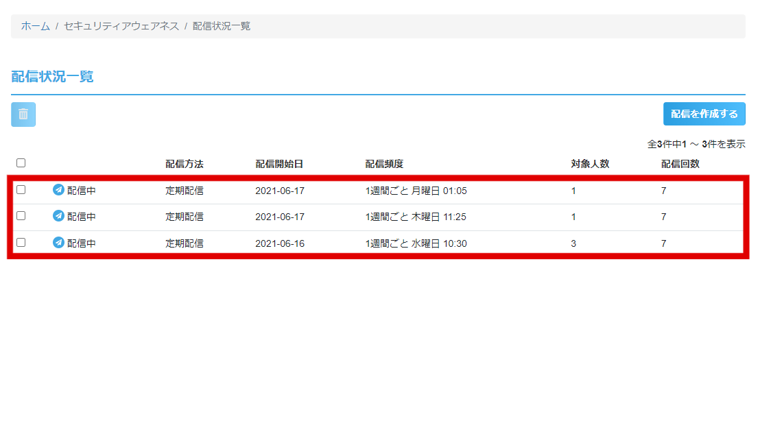Click target count 3 in 水曜日 row
760x432 pixels.
(x=573, y=243)
